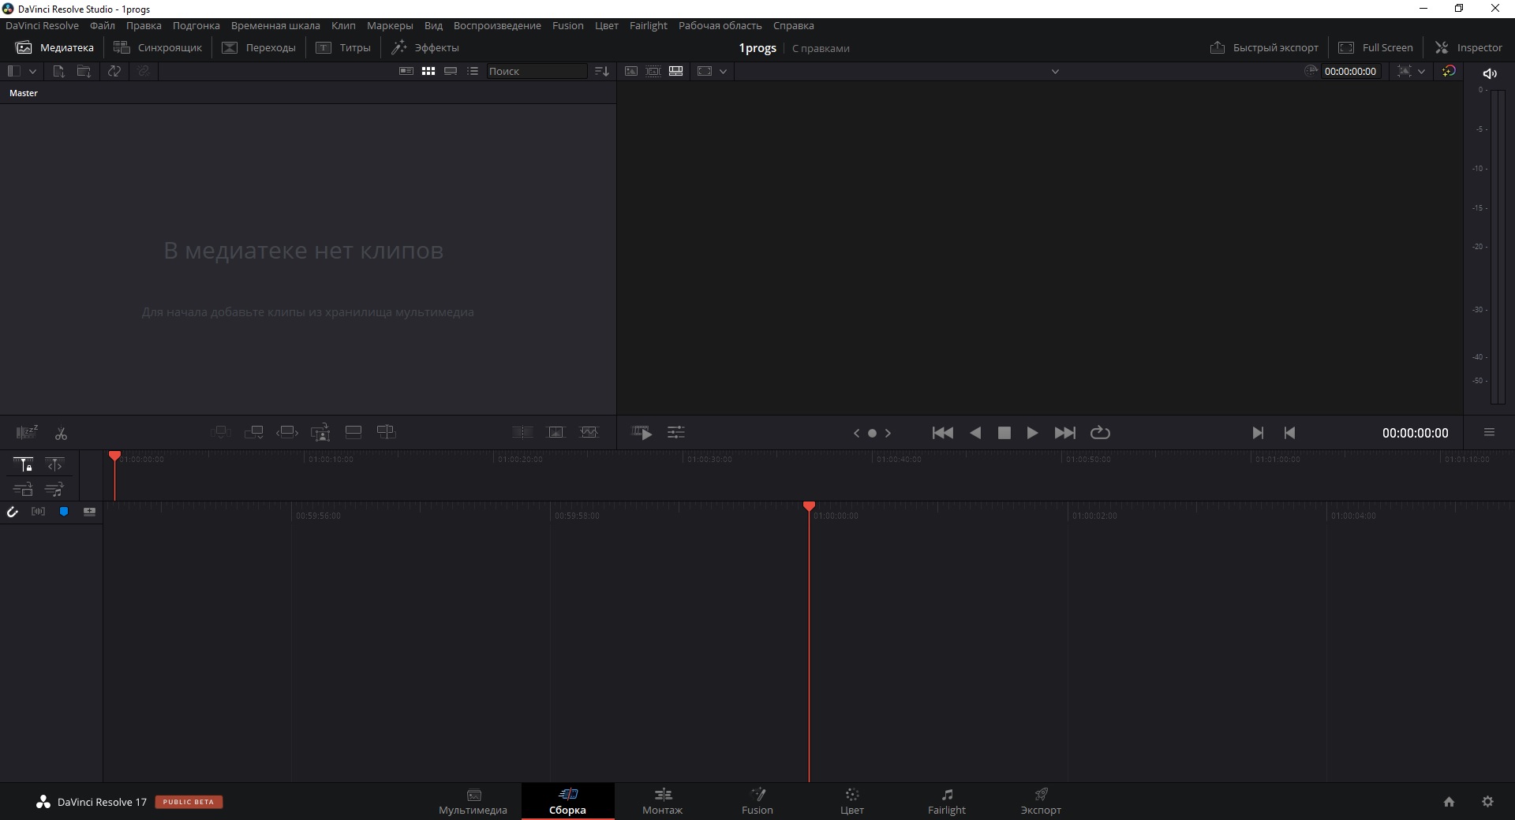This screenshot has width=1515, height=820.
Task: Open the Воспроизведение menu
Action: (x=496, y=25)
